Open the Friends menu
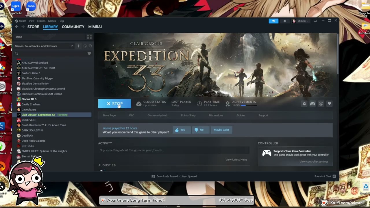Image resolution: width=370 pixels, height=208 pixels. (41, 21)
